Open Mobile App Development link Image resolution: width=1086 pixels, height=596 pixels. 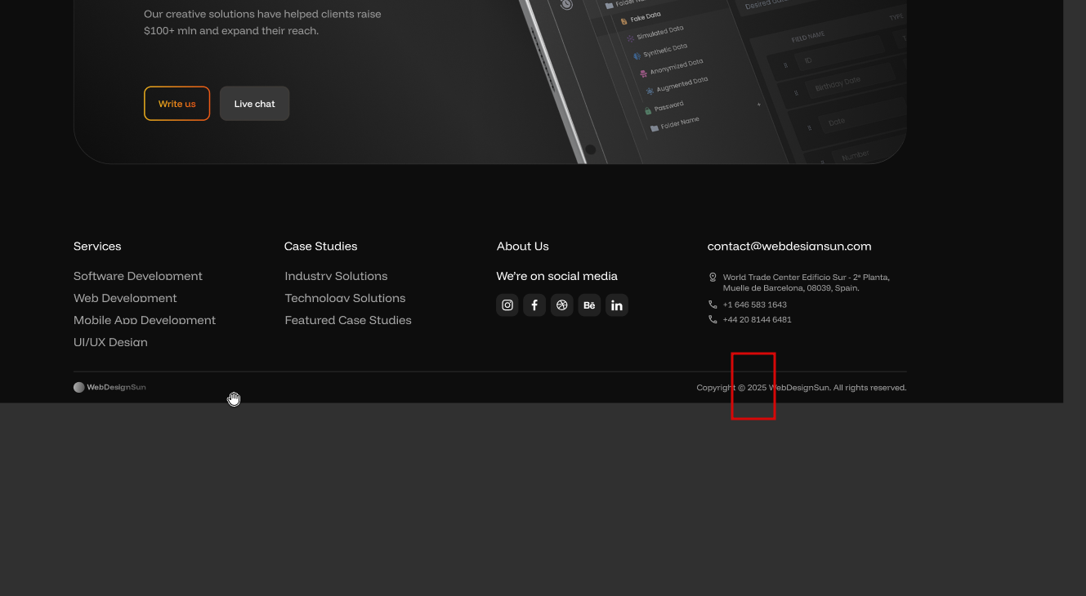pyautogui.click(x=145, y=320)
